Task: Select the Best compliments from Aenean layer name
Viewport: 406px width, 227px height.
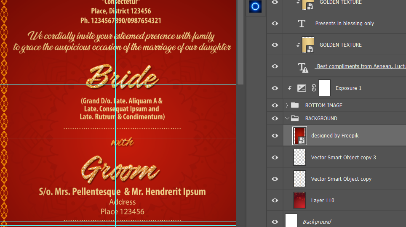Action: pos(361,66)
